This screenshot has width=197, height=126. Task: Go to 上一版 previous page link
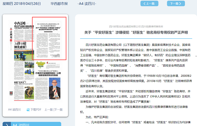point(49,110)
